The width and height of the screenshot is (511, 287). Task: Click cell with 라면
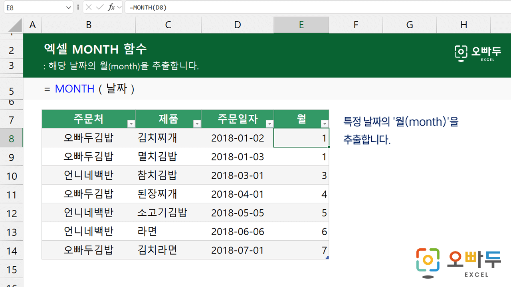coord(168,232)
